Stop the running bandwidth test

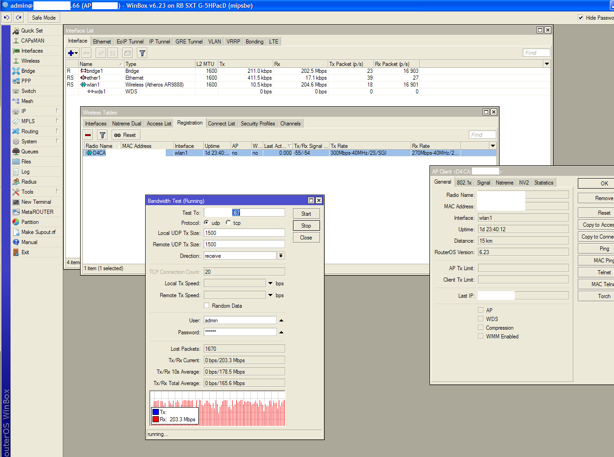(x=306, y=226)
